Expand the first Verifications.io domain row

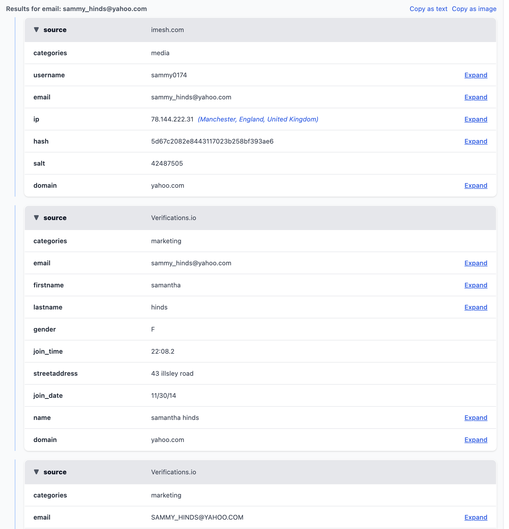coord(476,440)
